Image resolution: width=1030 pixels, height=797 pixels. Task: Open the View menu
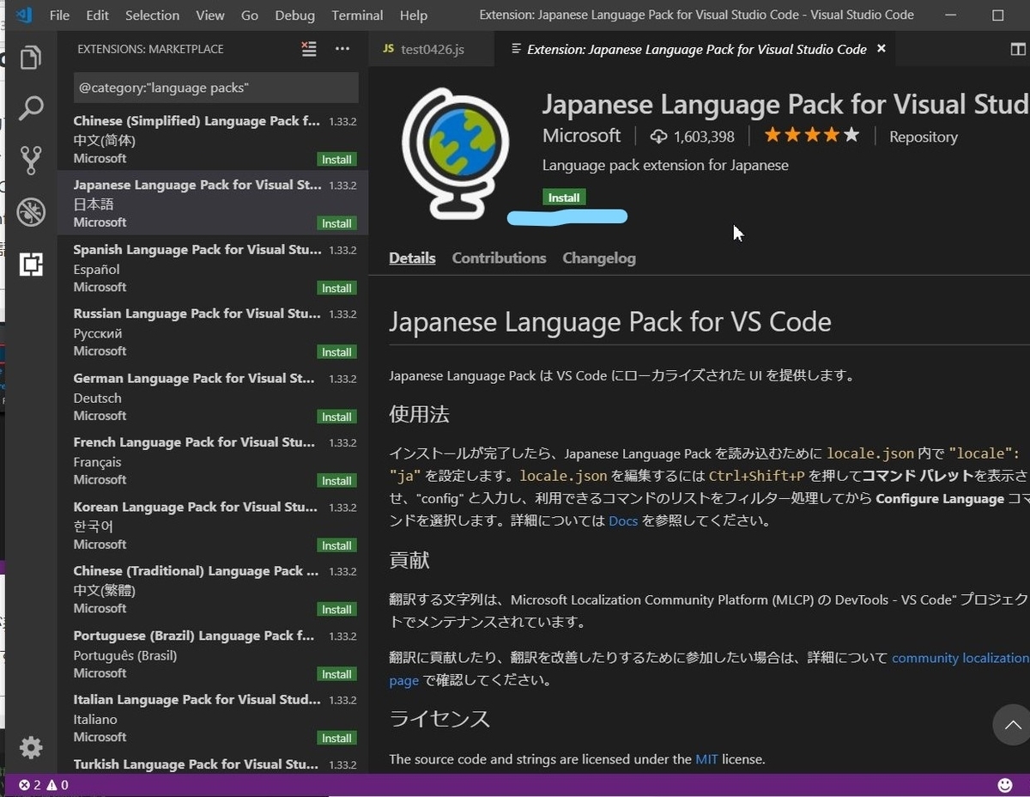tap(210, 15)
